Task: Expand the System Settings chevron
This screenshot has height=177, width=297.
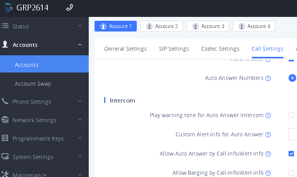Action: pyautogui.click(x=80, y=157)
